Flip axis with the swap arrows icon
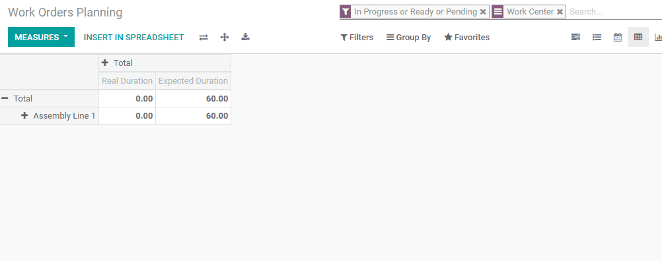 coord(203,37)
